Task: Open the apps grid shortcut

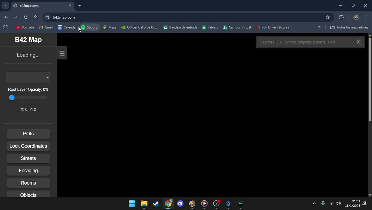Action: coord(5,27)
